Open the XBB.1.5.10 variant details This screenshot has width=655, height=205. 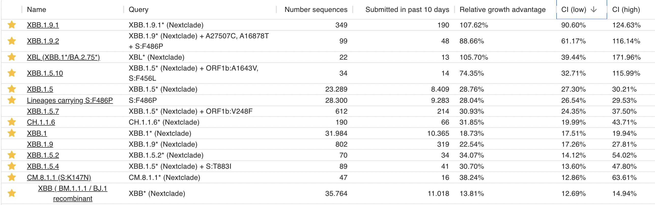tap(44, 73)
